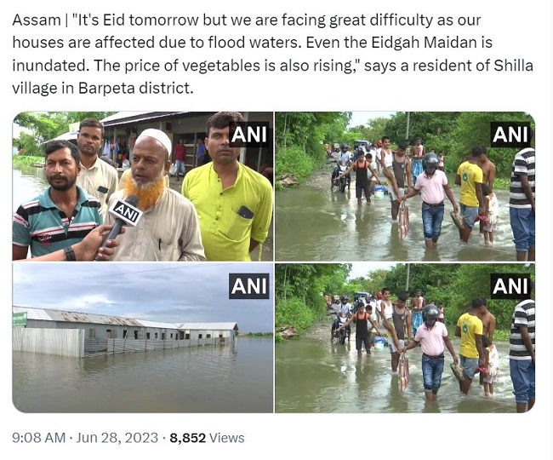Open the interview photo with the bearded man
553x460 pixels.
[x=142, y=187]
